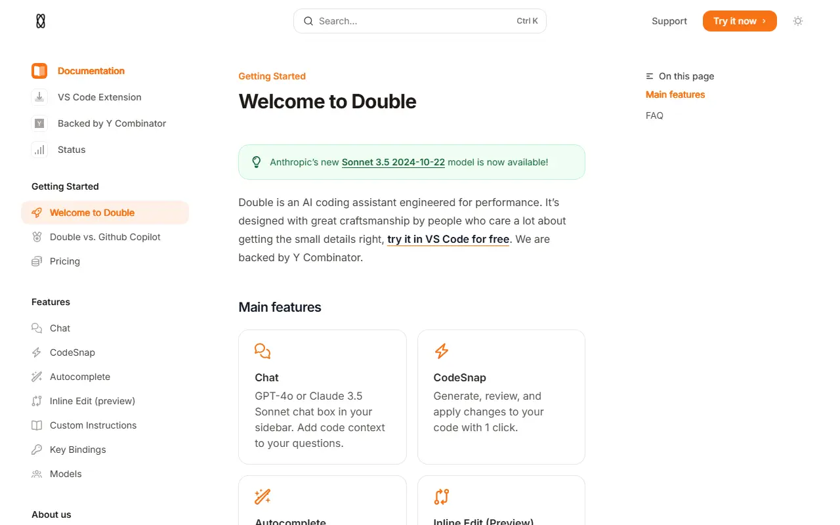Click the Support link in header

[x=669, y=21]
